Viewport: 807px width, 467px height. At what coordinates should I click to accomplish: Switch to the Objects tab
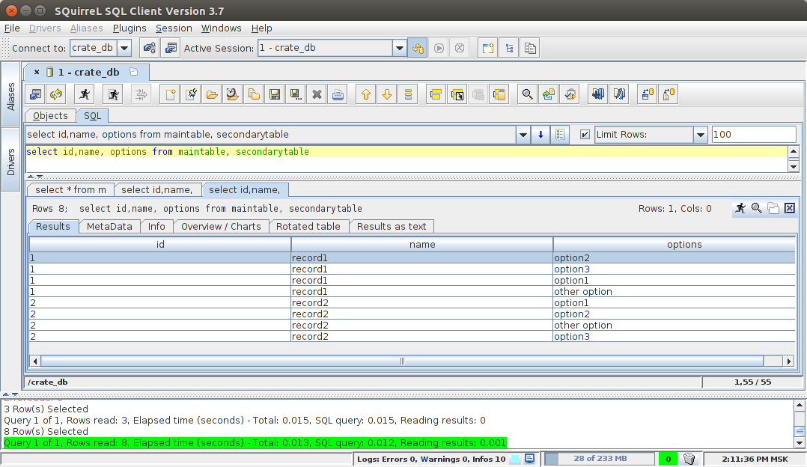[49, 116]
